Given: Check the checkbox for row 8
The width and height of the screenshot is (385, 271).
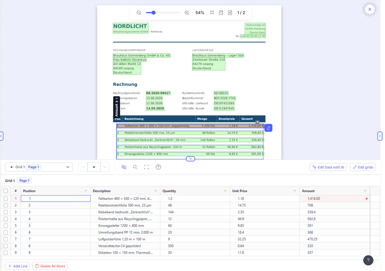Looking at the screenshot, I should (6, 246).
